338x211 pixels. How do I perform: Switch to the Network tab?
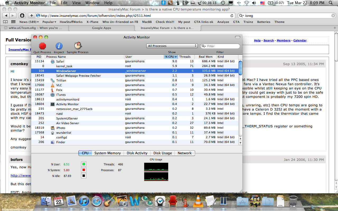(x=185, y=153)
